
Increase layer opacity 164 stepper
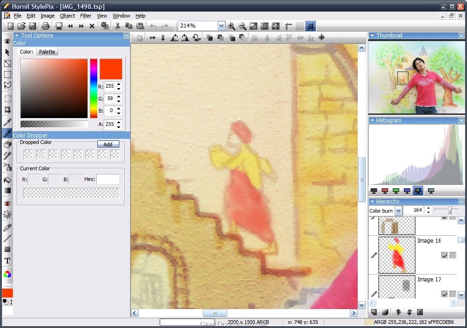(x=428, y=208)
